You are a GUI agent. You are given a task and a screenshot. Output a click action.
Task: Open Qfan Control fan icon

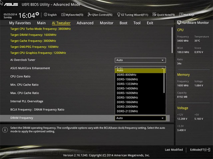tap(90, 15)
